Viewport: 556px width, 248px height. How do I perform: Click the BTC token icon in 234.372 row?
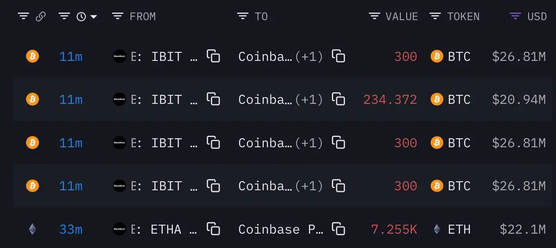point(437,99)
